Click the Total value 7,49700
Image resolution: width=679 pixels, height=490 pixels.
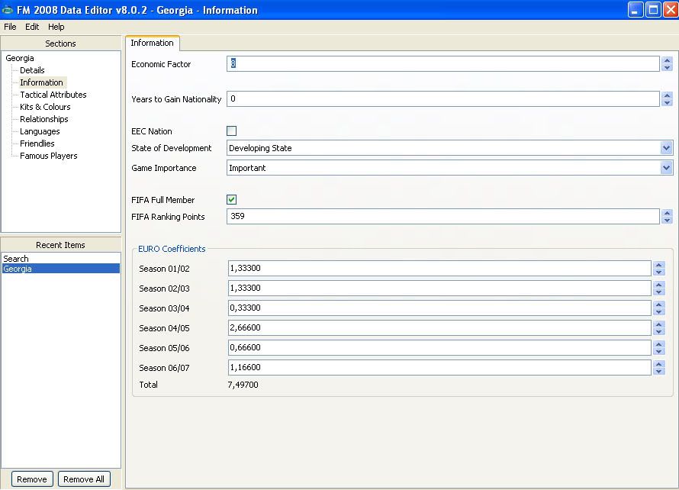[243, 385]
